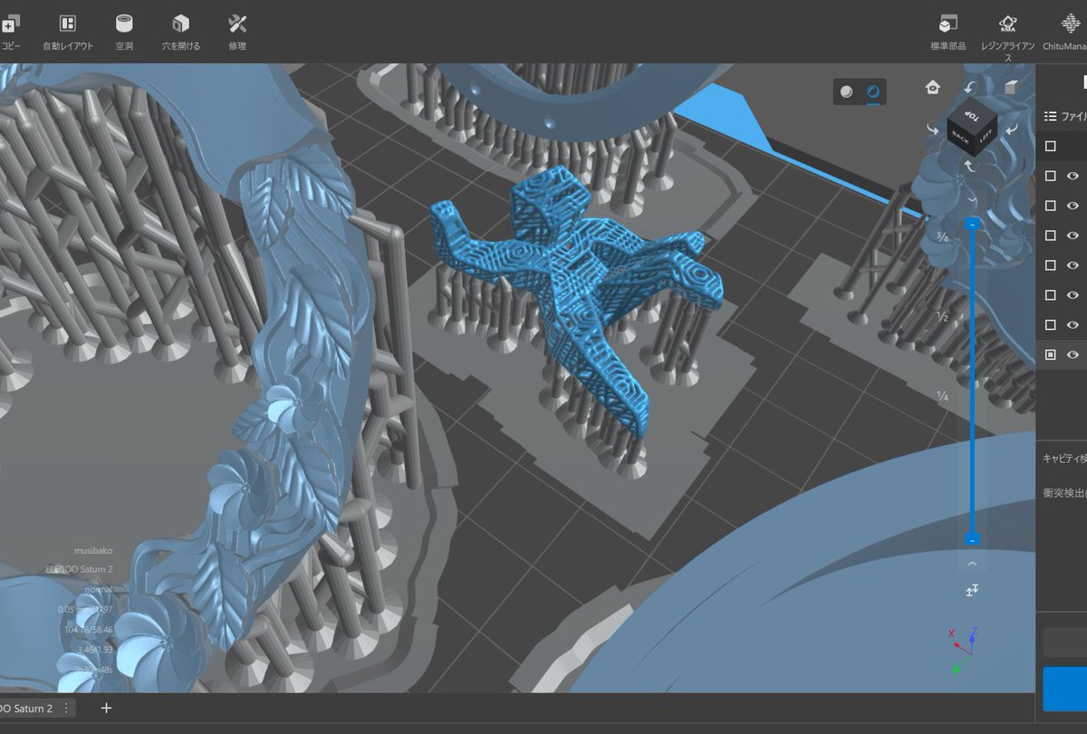Select the 空洞 hollow tool

click(x=124, y=31)
